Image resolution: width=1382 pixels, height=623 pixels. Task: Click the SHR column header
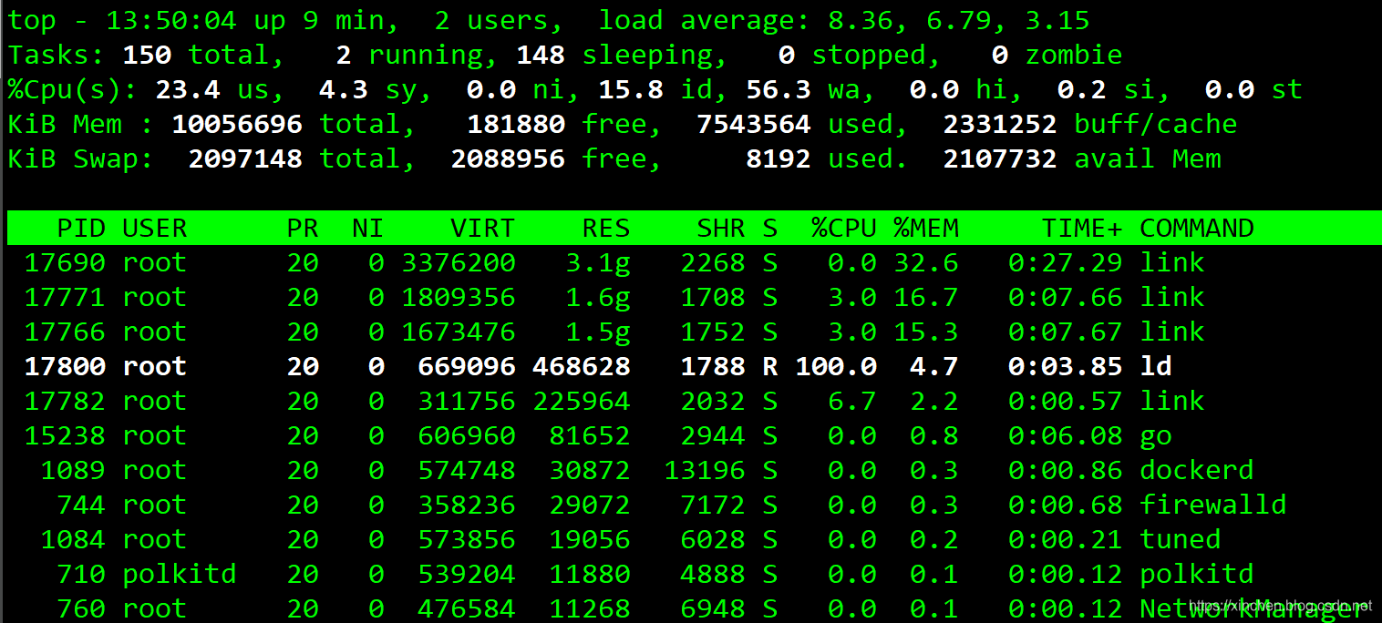click(x=721, y=228)
